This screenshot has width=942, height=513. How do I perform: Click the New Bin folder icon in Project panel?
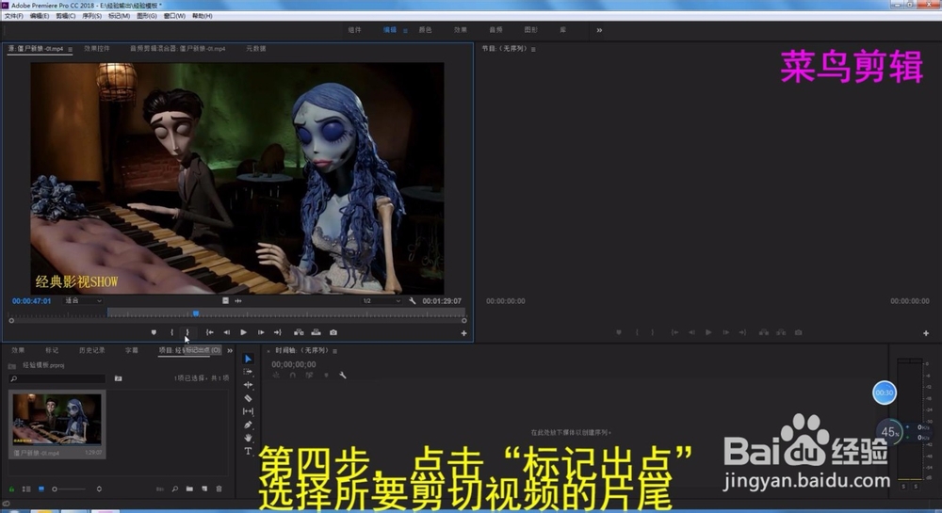click(x=190, y=489)
